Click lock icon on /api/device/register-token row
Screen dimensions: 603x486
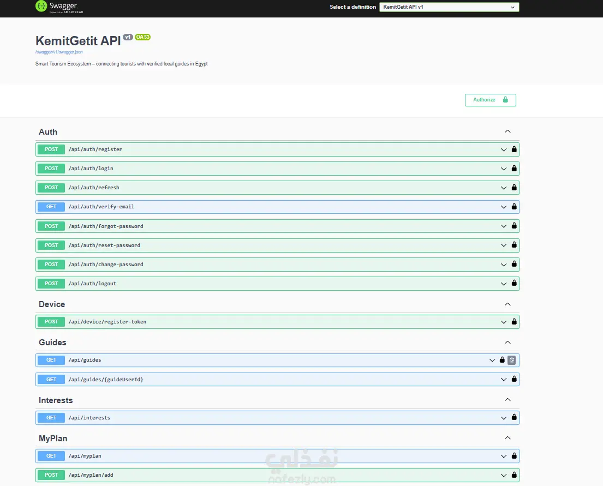(514, 321)
